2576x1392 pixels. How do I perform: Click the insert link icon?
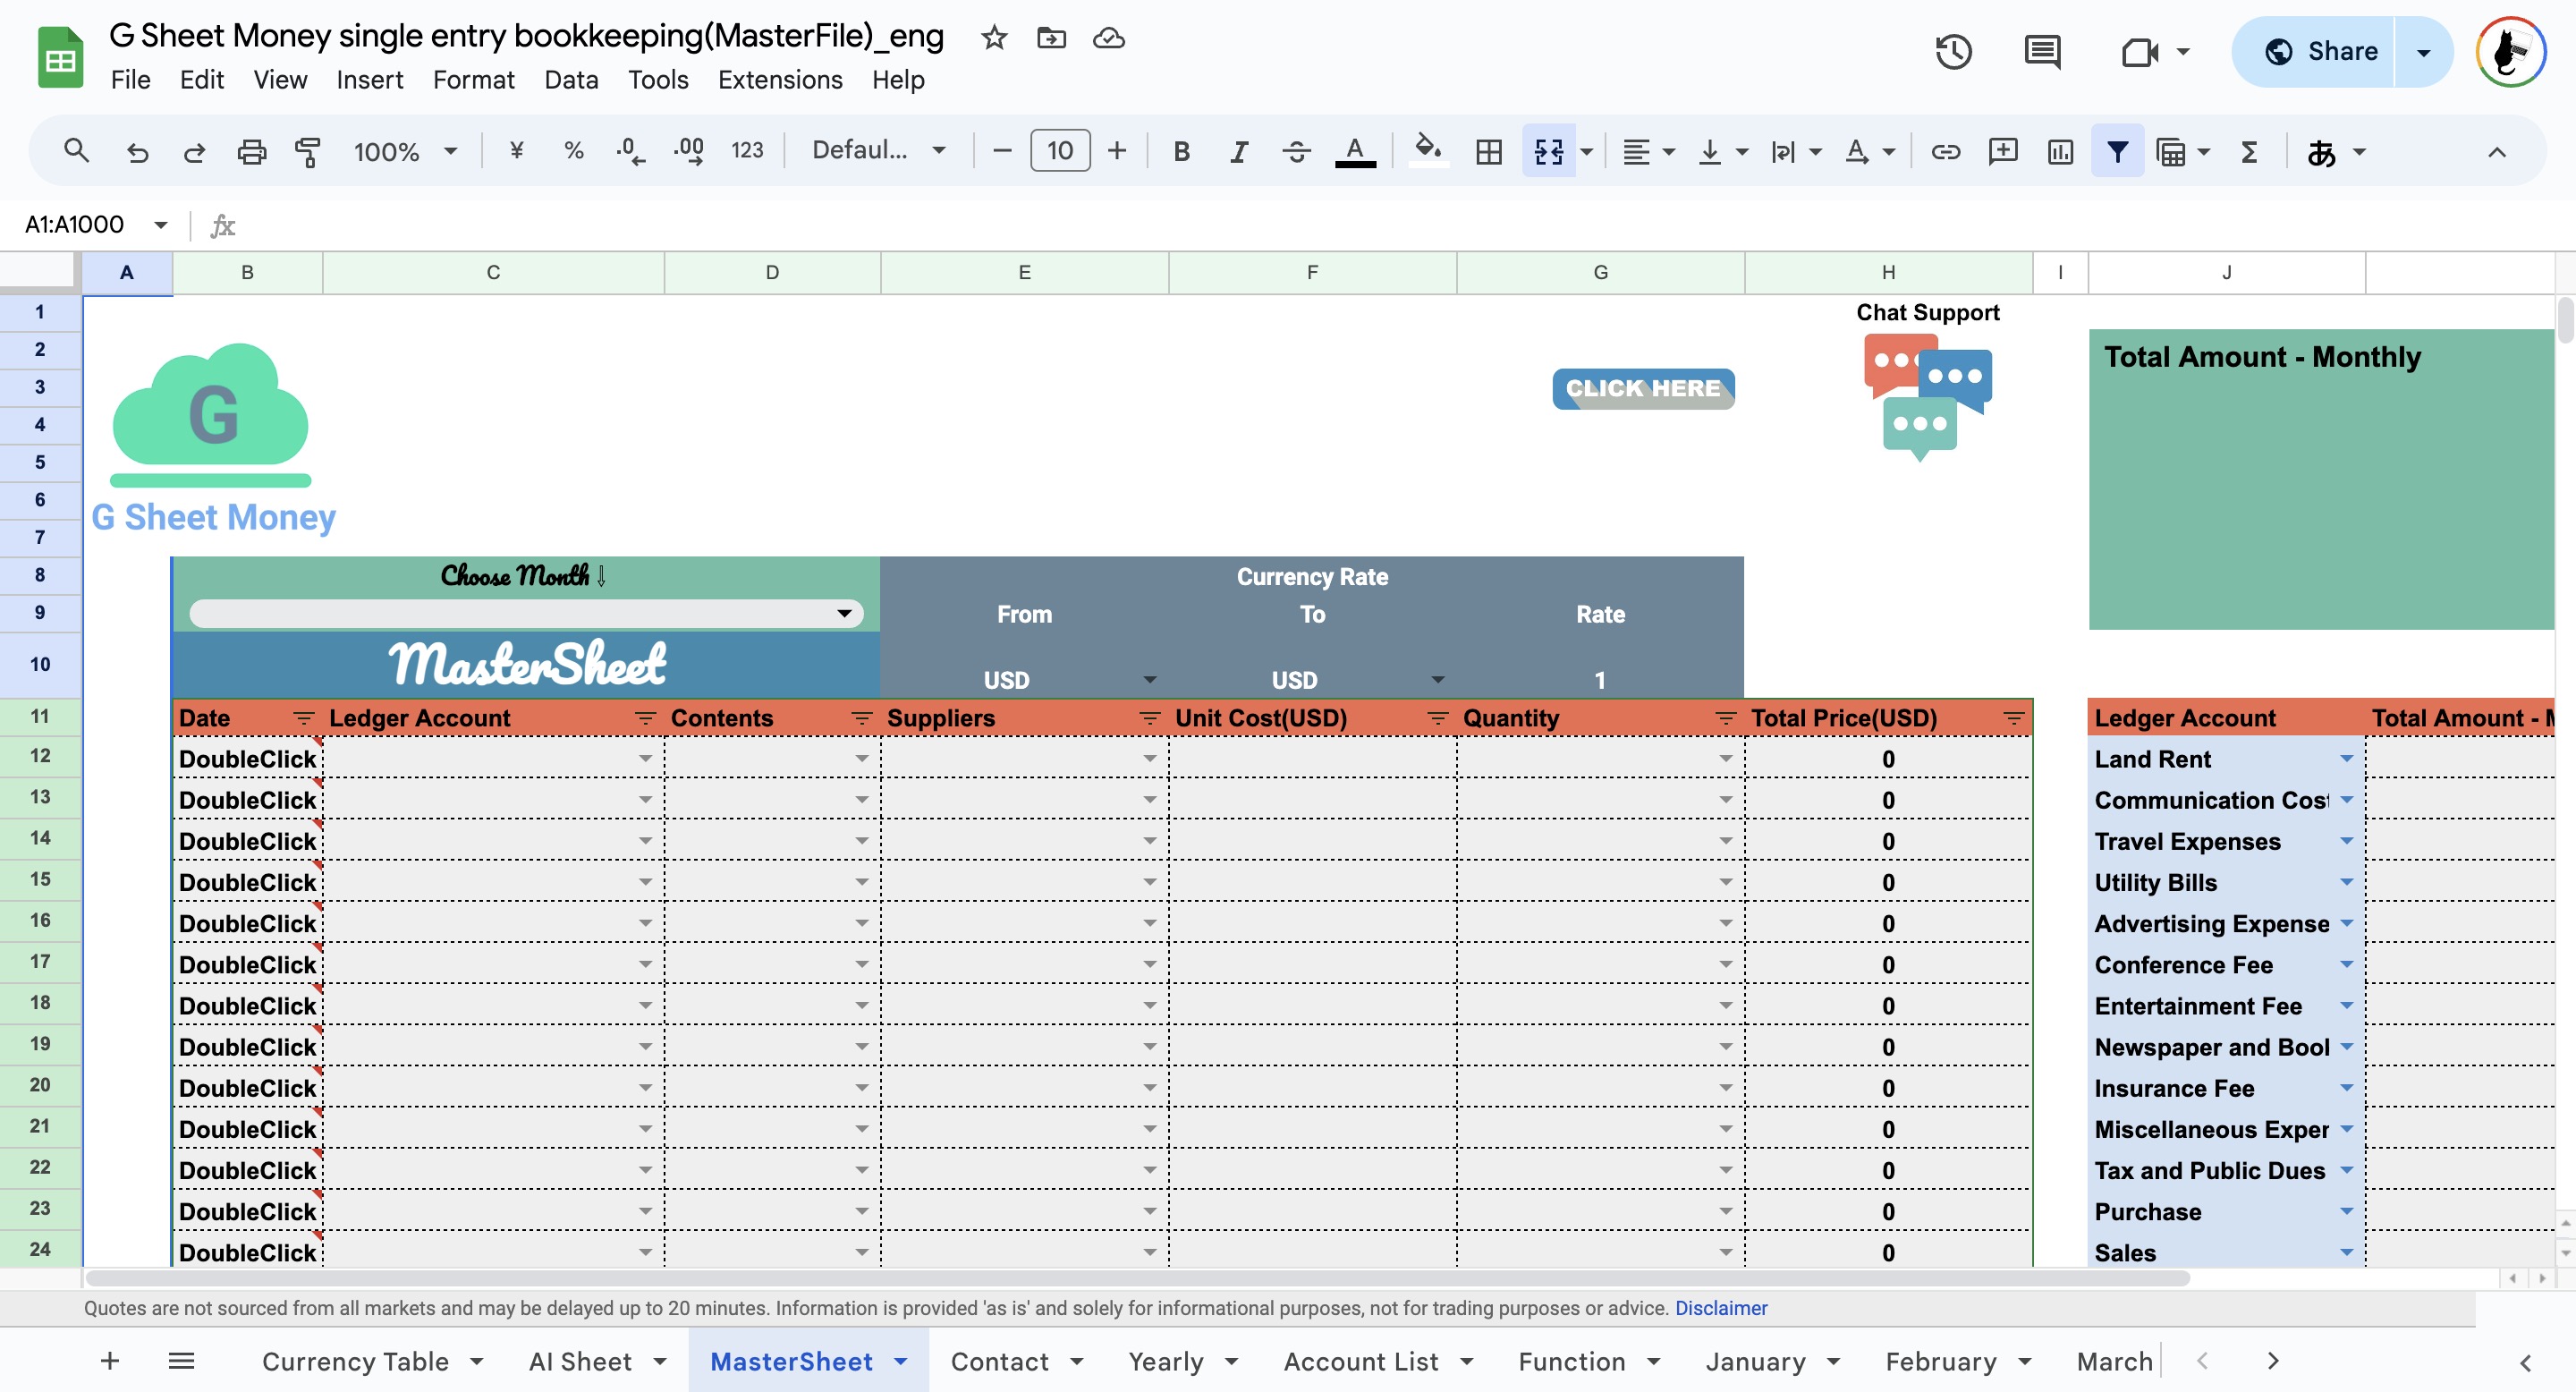pyautogui.click(x=1945, y=151)
